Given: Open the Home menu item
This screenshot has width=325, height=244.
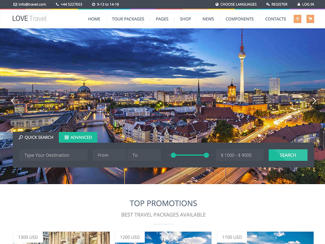Looking at the screenshot, I should point(94,19).
